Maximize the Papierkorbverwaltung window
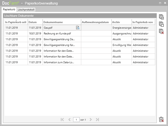Image resolution: width=168 pixels, height=126 pixels. tap(160, 3)
